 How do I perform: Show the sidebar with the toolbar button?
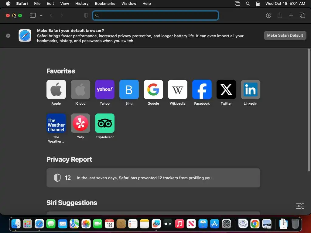(x=32, y=15)
